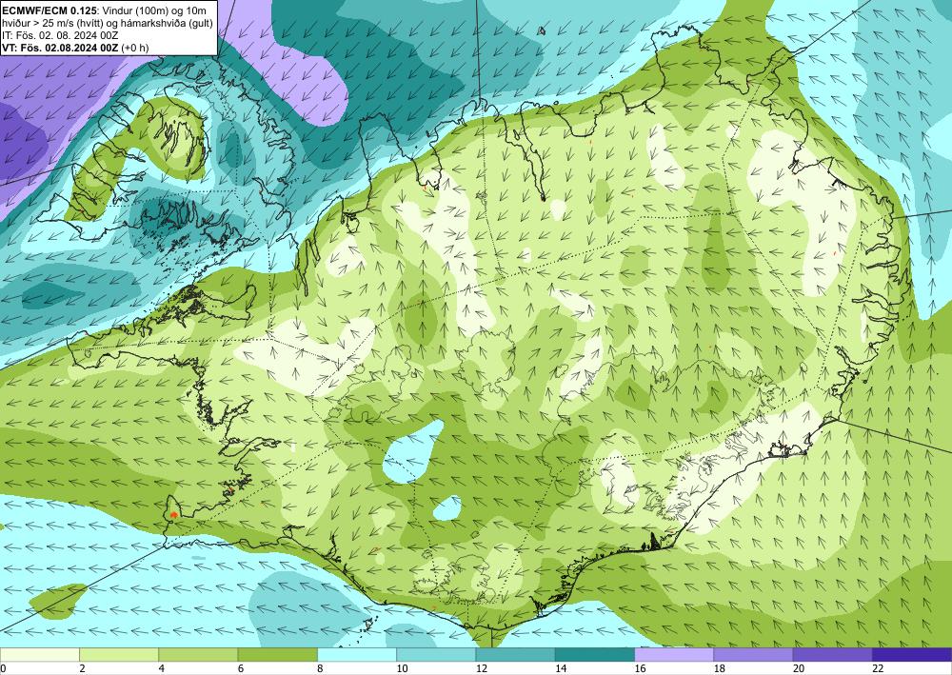Click the darkest purple legend swatch above 22
Image resolution: width=952 pixels, height=675 pixels.
click(912, 655)
